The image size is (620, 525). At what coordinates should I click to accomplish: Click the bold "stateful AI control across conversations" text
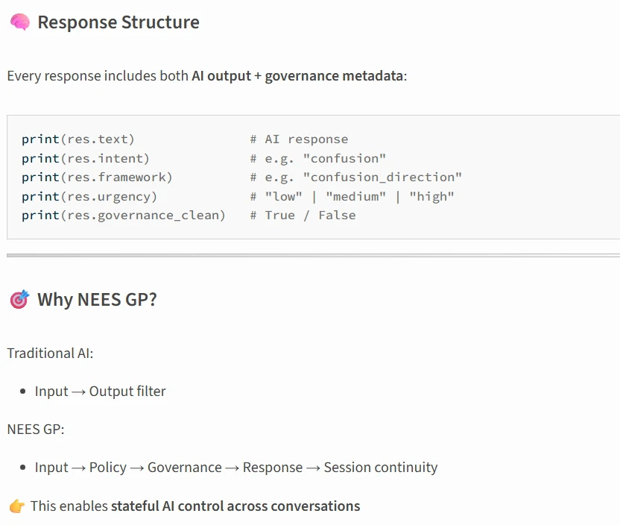[235, 506]
